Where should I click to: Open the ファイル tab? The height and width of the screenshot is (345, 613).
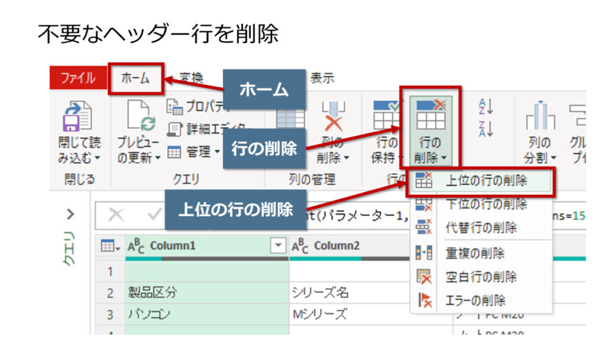[78, 78]
